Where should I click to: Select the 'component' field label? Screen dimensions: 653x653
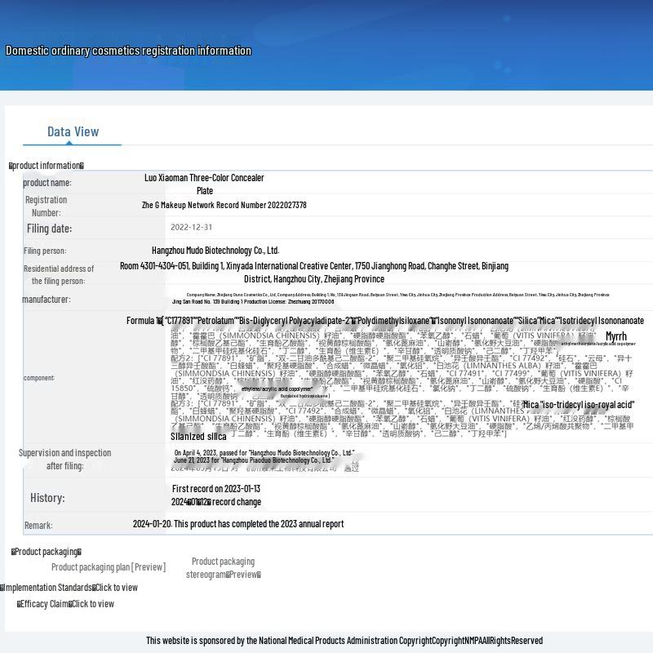point(38,378)
